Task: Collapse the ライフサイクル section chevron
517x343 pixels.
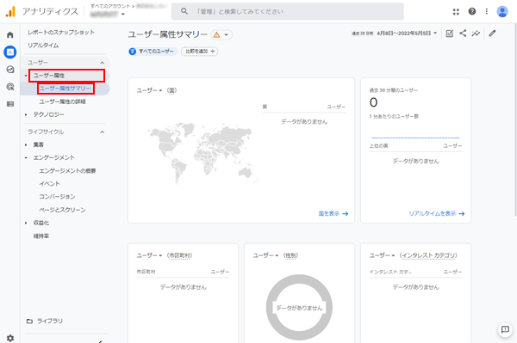Action: (103, 132)
